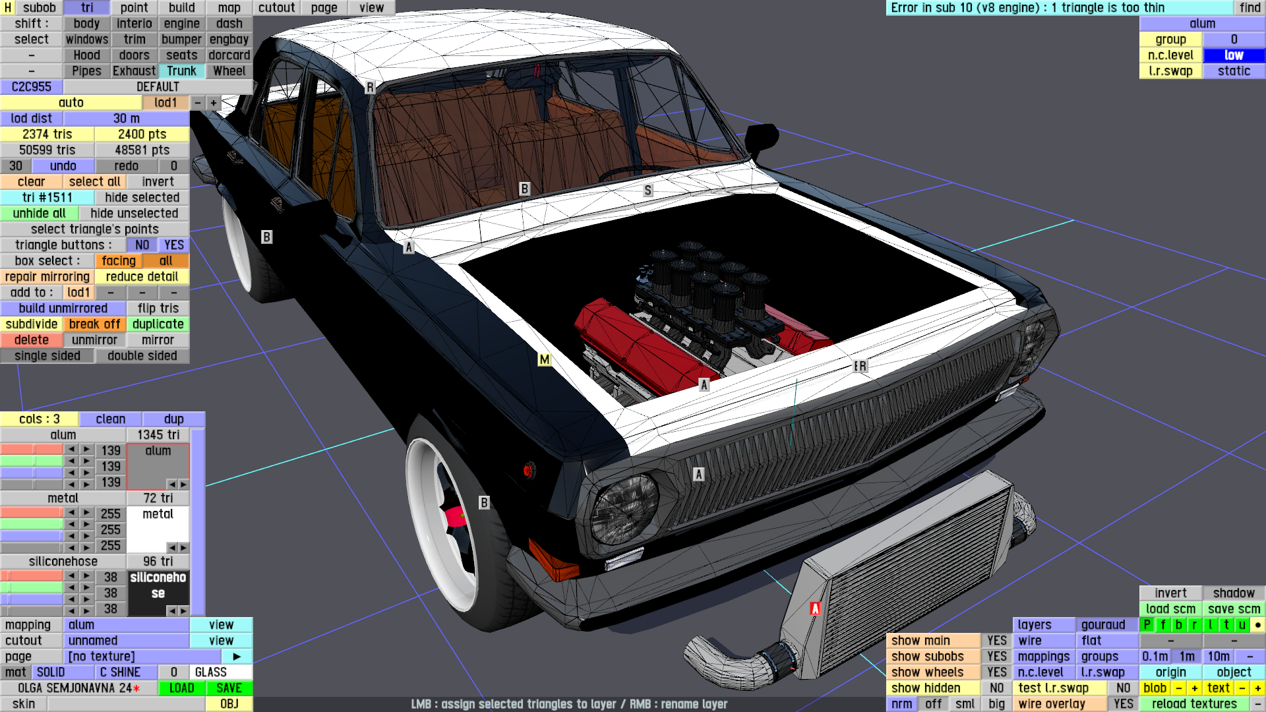Open the SOLID material type selector
This screenshot has width=1266, height=712.
tap(63, 672)
